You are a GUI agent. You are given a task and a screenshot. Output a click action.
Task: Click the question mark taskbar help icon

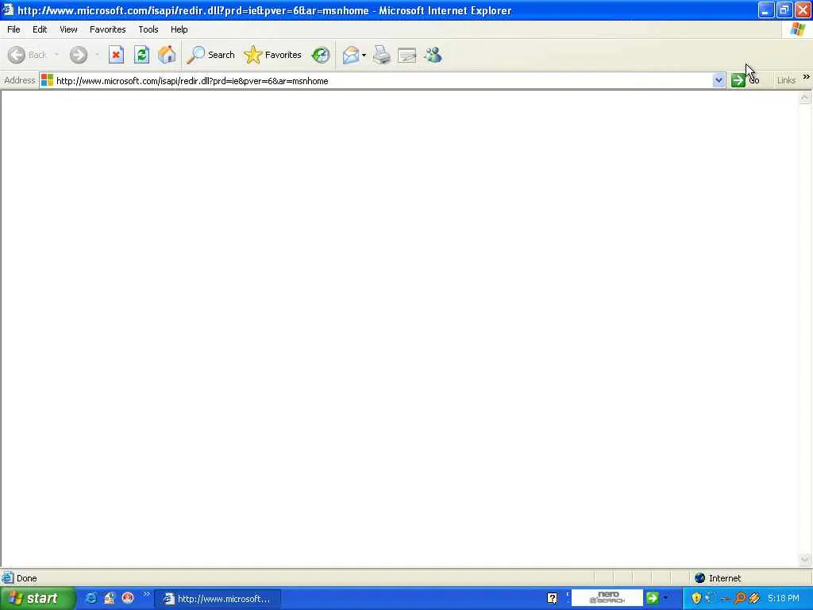pos(553,599)
